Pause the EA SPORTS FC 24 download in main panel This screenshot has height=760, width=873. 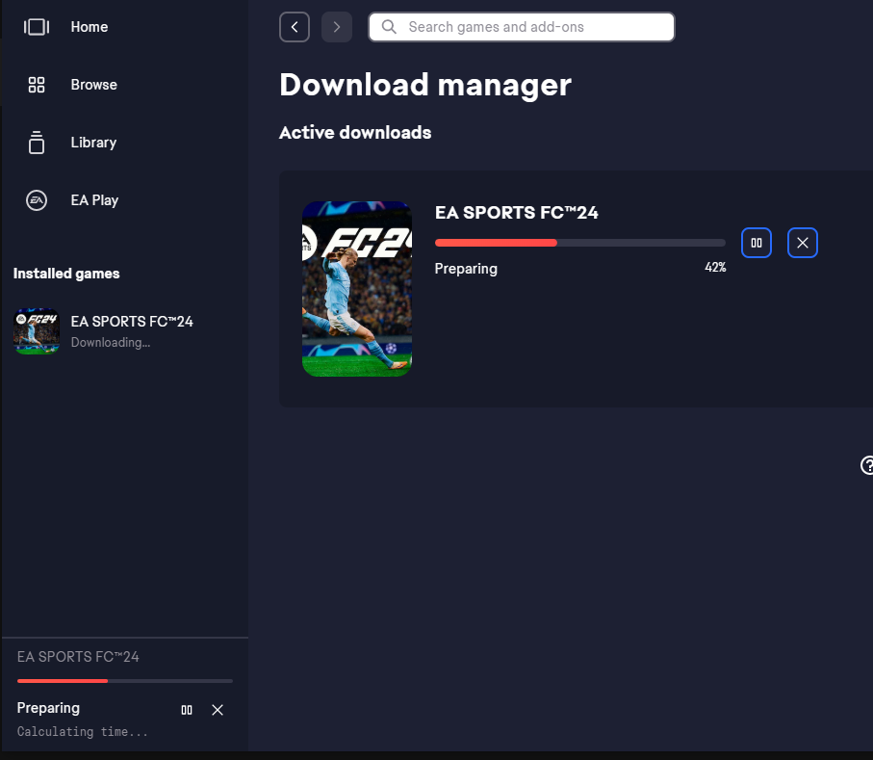click(x=757, y=243)
